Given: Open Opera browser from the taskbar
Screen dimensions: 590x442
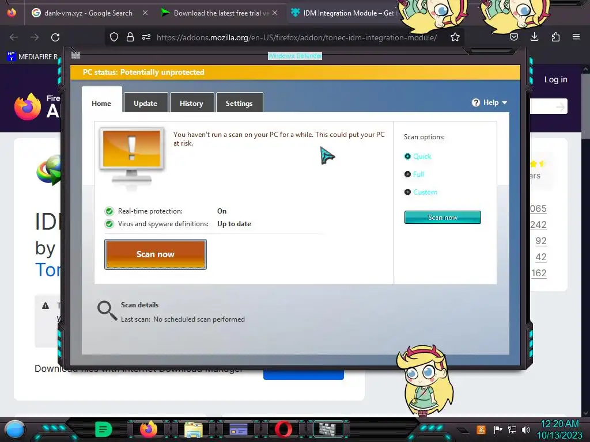Looking at the screenshot, I should tap(283, 429).
